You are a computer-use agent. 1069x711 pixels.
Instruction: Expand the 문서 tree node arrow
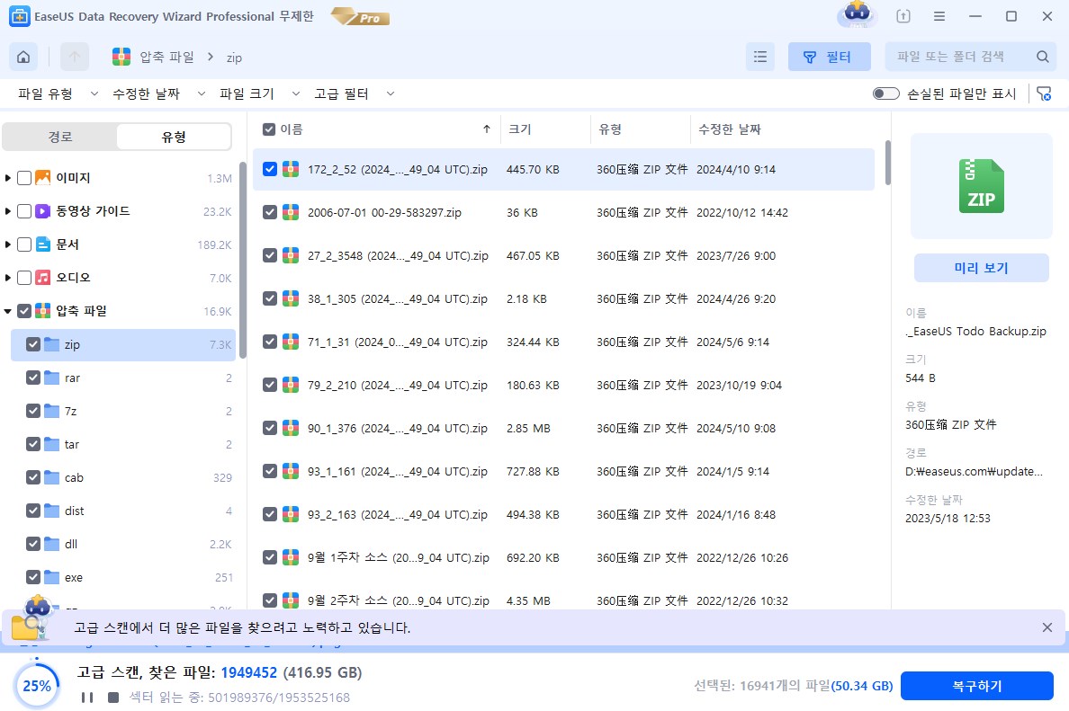(7, 244)
